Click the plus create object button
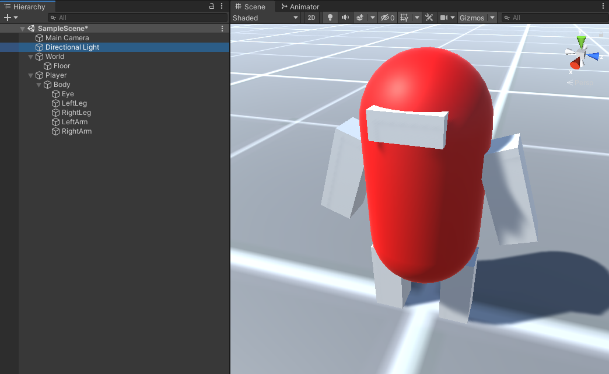Image resolution: width=609 pixels, height=374 pixels. click(x=7, y=18)
